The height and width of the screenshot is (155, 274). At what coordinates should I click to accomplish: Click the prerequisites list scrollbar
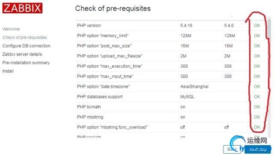point(269,77)
